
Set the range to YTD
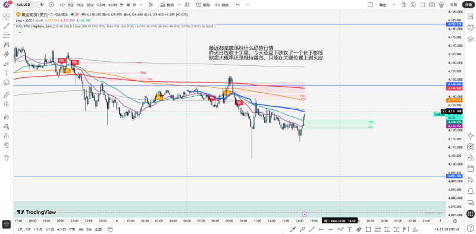72,229
